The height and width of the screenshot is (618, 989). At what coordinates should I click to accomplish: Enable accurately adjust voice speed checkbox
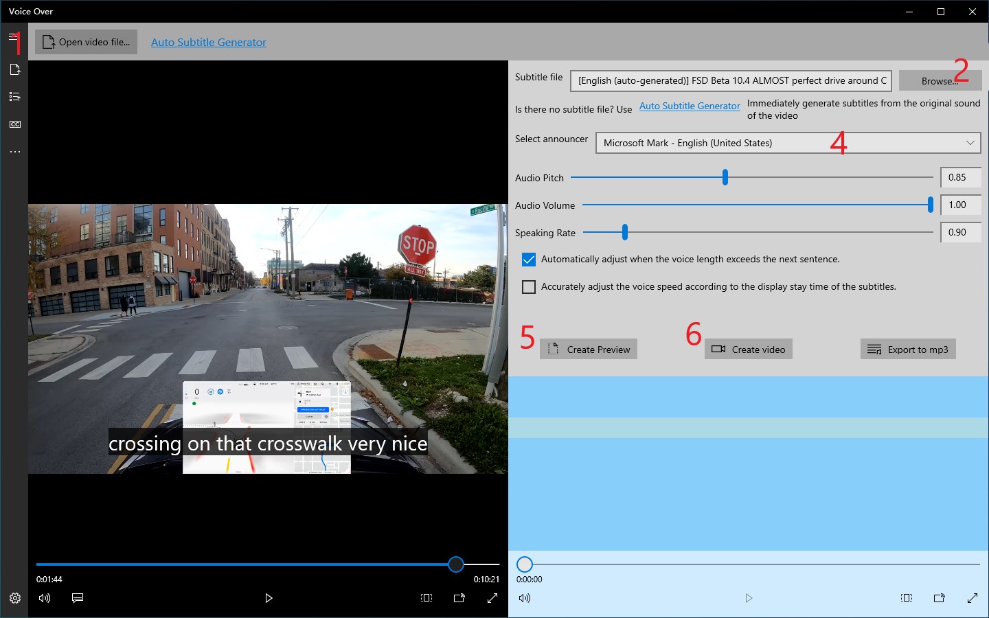click(x=529, y=287)
